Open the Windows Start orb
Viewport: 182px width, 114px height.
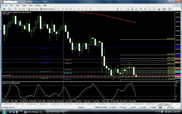(x=4, y=112)
